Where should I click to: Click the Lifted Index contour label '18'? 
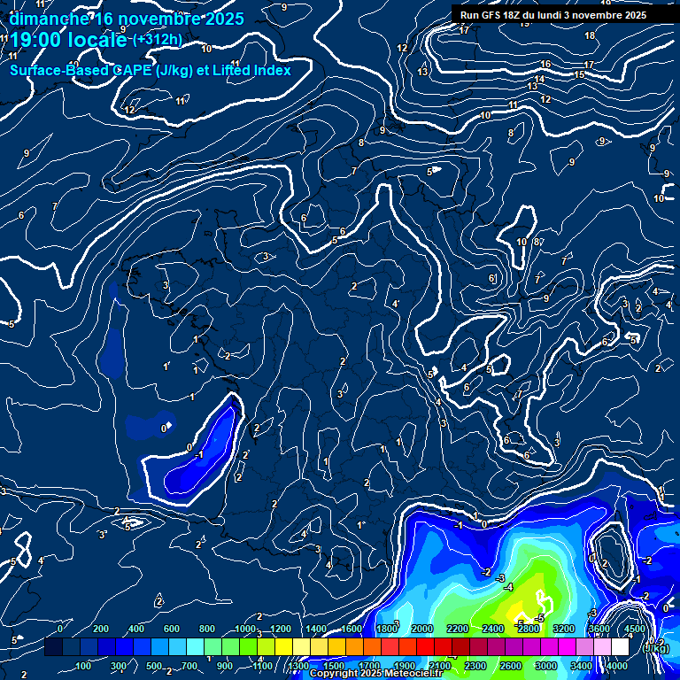[x=590, y=35]
